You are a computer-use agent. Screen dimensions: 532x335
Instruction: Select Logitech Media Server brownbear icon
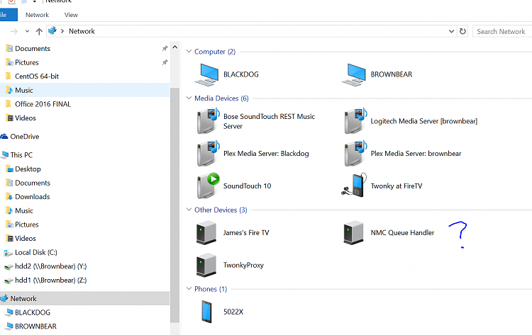tap(355, 121)
